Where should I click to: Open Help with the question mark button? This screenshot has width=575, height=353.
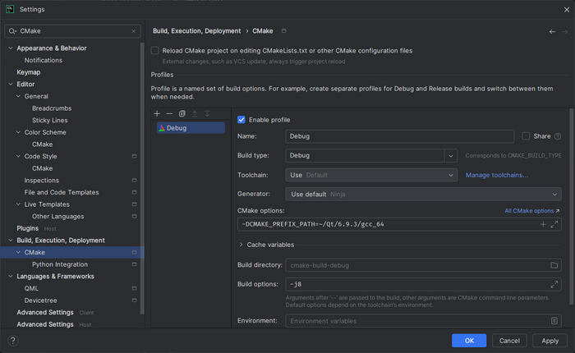tap(13, 341)
